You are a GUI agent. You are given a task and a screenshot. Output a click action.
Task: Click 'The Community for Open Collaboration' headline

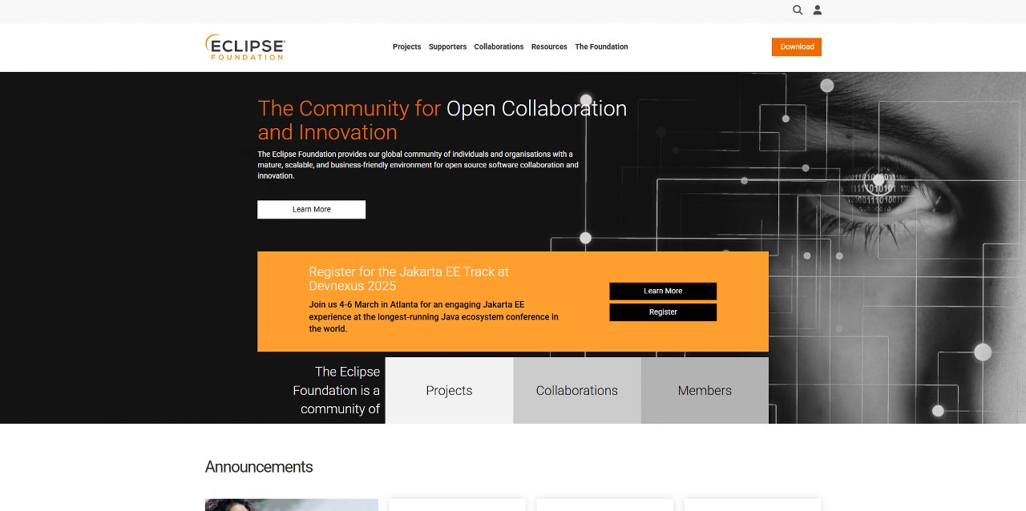[442, 120]
